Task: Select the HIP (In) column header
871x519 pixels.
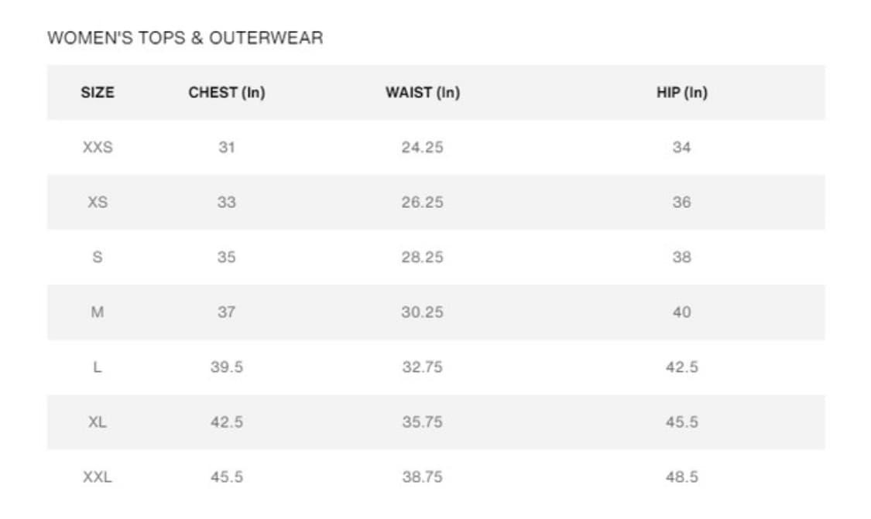Action: 681,93
